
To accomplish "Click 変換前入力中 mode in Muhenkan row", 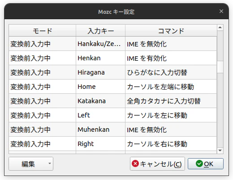I will pos(43,130).
